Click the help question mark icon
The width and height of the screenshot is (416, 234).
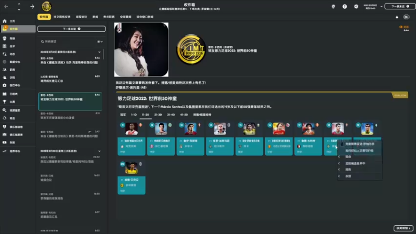click(345, 6)
